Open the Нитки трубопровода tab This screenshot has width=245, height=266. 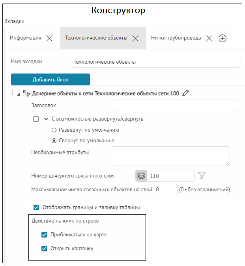[176, 38]
